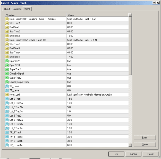This screenshot has height=159, width=161.
Task: Click the string icon beside EndTime1
Action: [x=7, y=27]
